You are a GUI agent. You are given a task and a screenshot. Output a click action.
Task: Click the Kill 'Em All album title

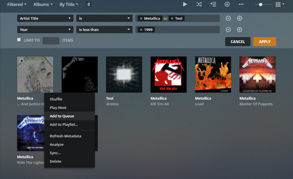(160, 104)
